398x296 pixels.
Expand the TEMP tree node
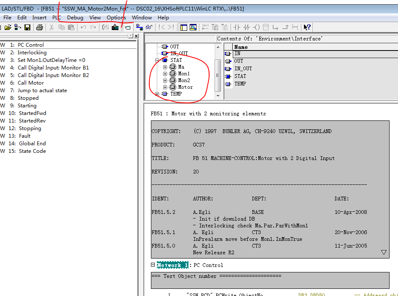(157, 94)
